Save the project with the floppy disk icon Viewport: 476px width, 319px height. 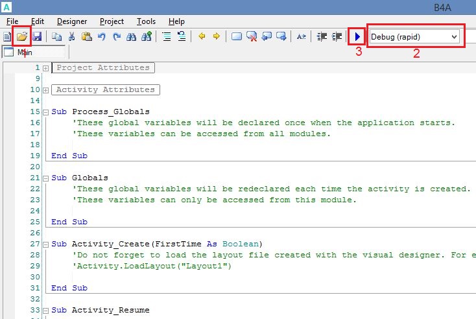click(37, 37)
